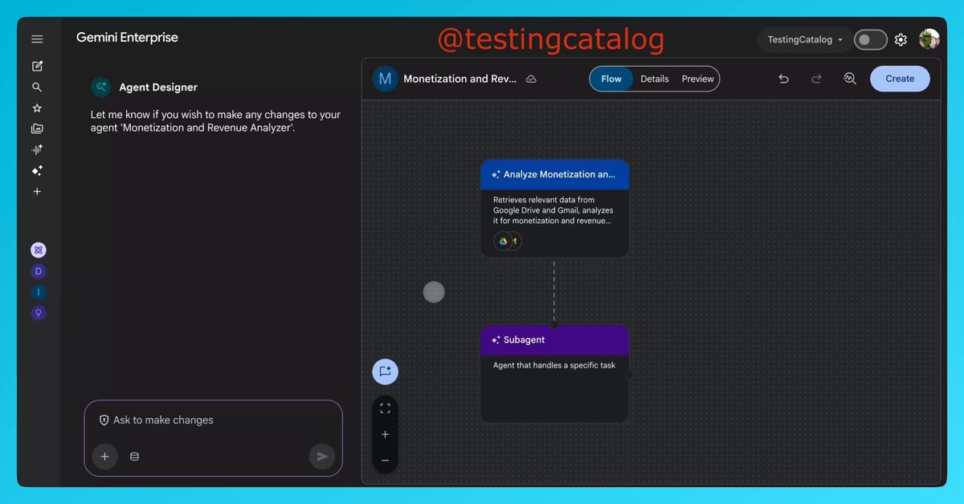Click the 'Ask to make changes' input field
The height and width of the screenshot is (504, 964).
214,421
